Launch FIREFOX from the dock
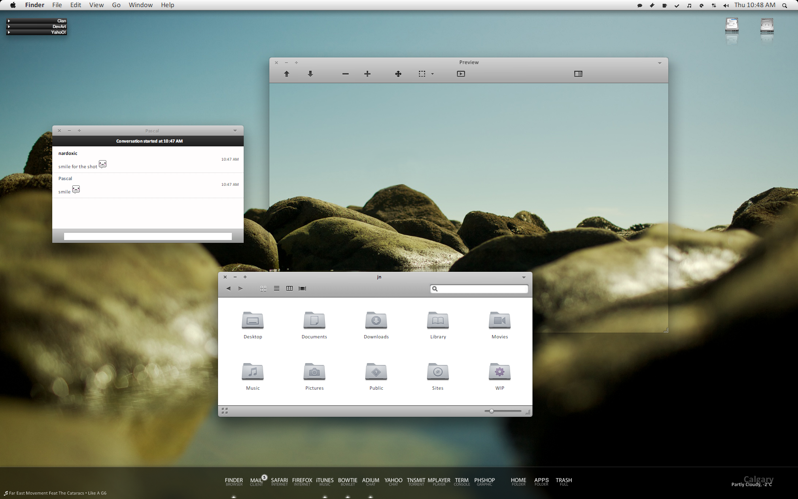 click(x=302, y=482)
